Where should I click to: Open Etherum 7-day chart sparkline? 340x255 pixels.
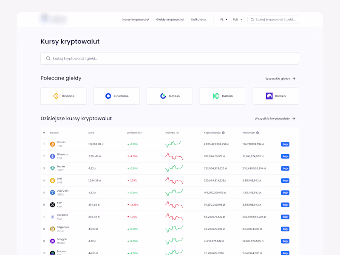tap(174, 156)
